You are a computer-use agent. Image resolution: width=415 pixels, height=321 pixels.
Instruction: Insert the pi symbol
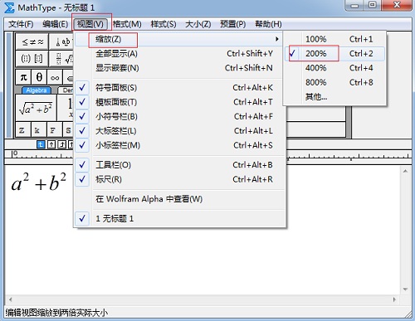24,77
